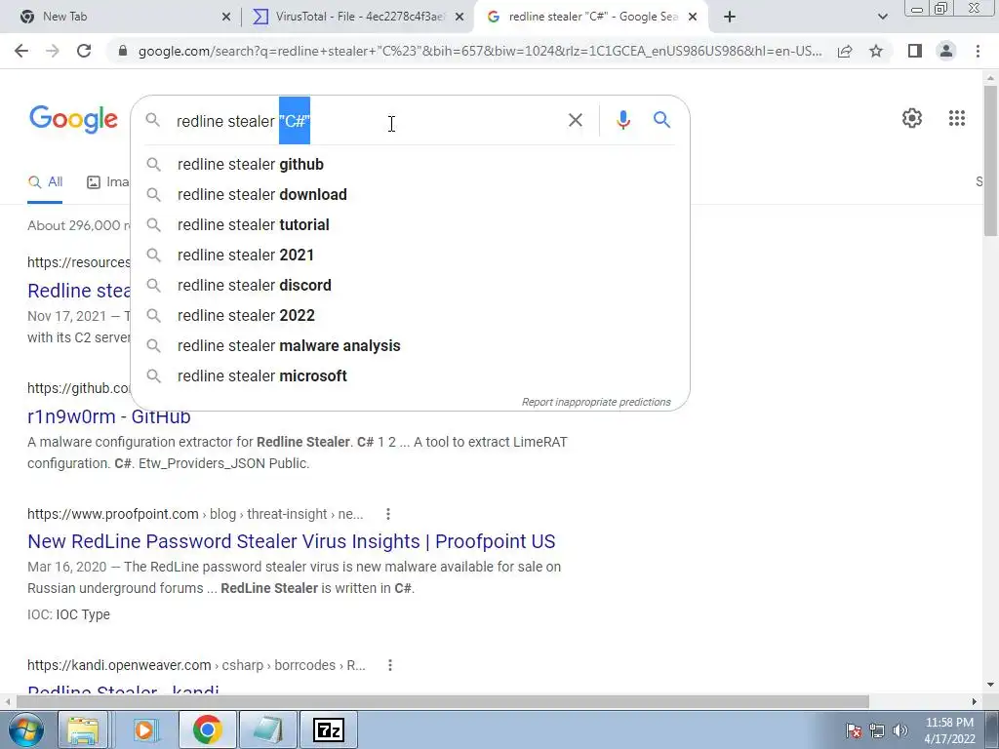
Task: Select the redline stealer Google Search tab
Action: coord(592,17)
